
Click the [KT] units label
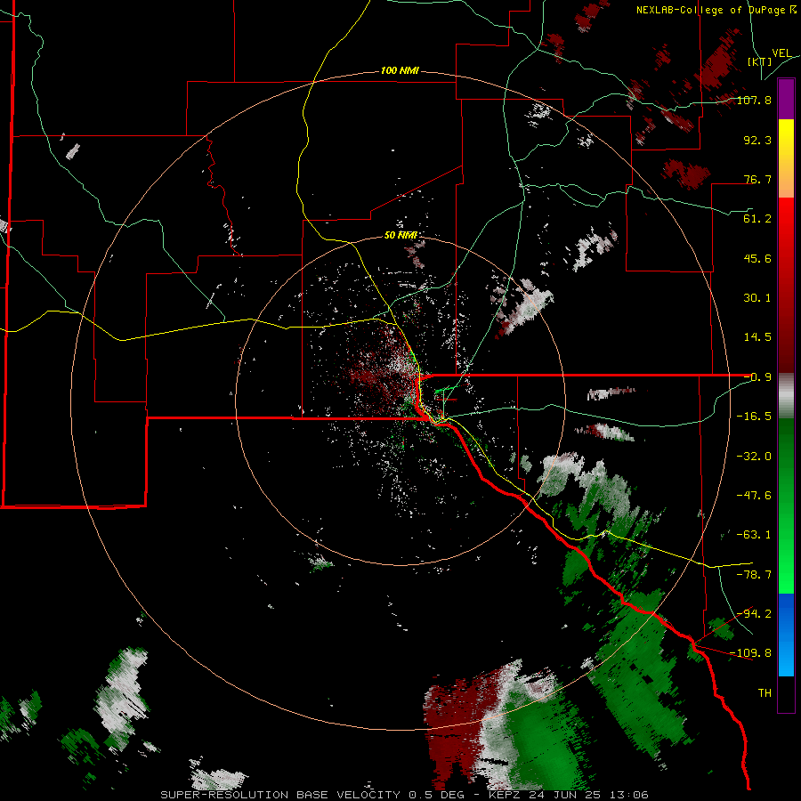coord(759,61)
